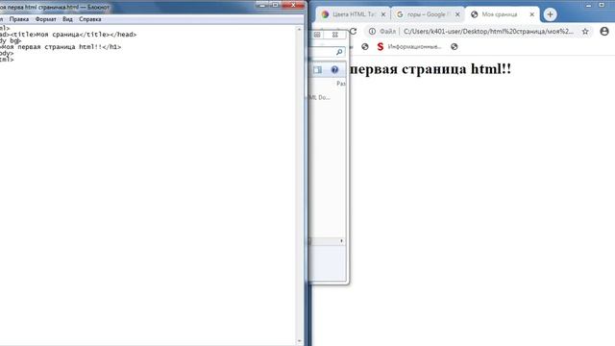Click the h1 text line in Notepad
The height and width of the screenshot is (346, 615).
click(x=61, y=47)
